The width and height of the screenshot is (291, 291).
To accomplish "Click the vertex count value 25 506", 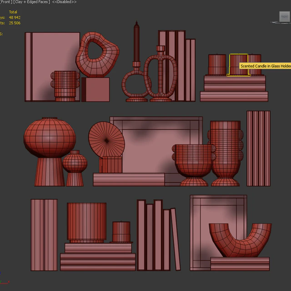I will pyautogui.click(x=15, y=23).
